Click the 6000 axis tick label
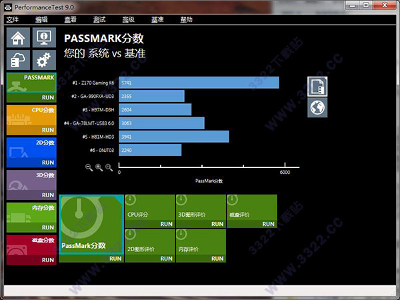The width and height of the screenshot is (400, 300). point(285,172)
